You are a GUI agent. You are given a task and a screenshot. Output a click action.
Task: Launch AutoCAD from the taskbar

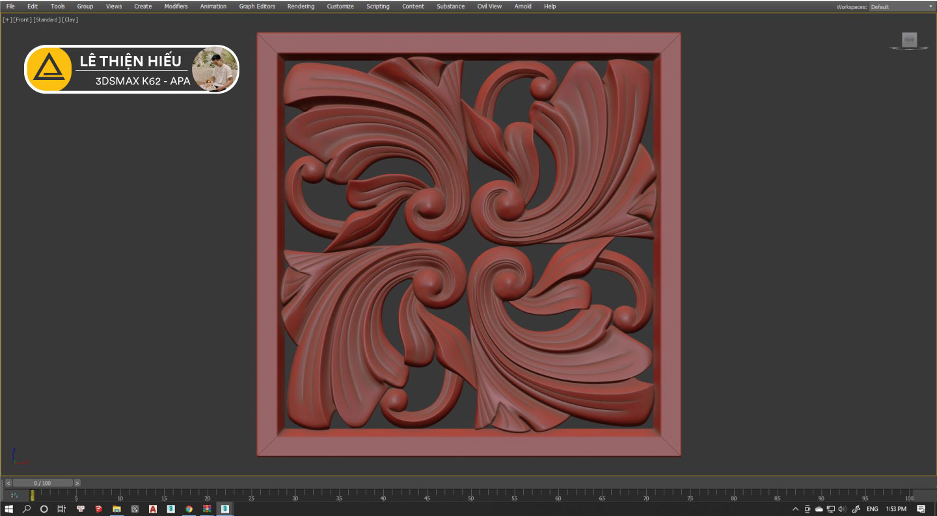pyautogui.click(x=153, y=509)
